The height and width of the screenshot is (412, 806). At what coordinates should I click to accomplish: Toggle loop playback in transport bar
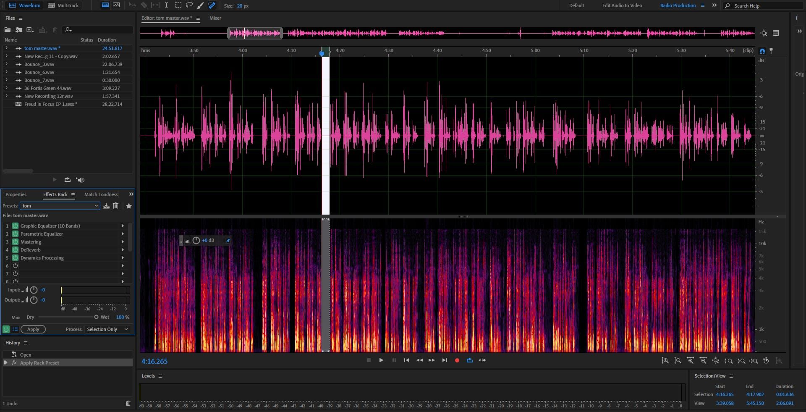click(x=469, y=360)
